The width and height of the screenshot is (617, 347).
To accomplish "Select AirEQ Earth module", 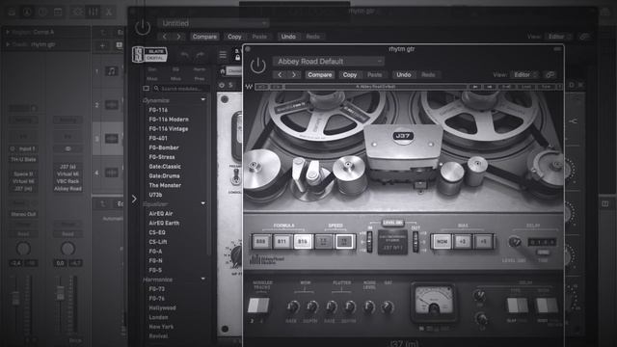I will coord(164,223).
